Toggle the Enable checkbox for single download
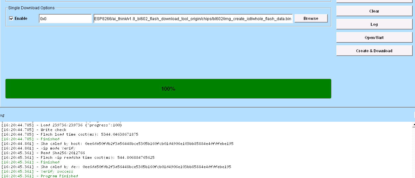Viewport: 415px width, 178px height. tap(11, 19)
